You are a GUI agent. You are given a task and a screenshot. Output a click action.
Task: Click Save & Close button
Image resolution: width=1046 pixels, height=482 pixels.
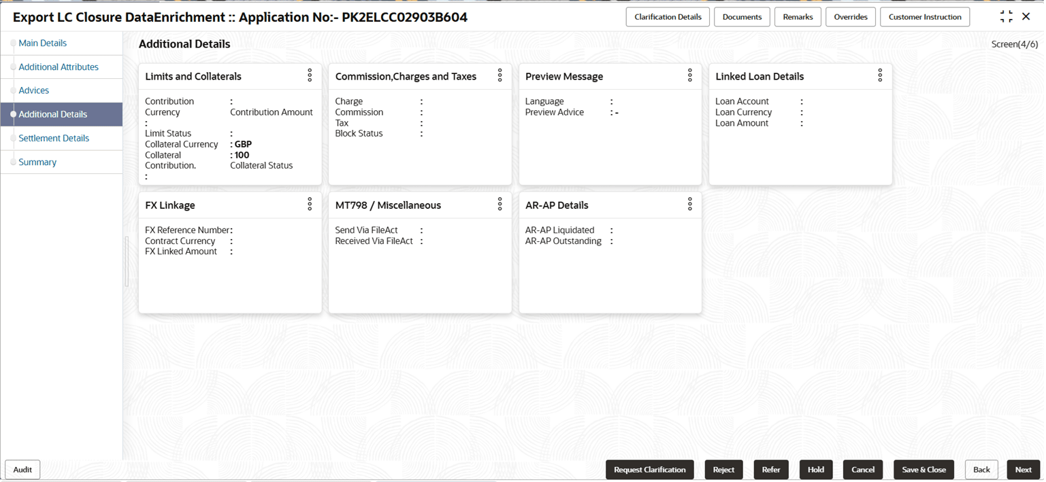coord(924,470)
